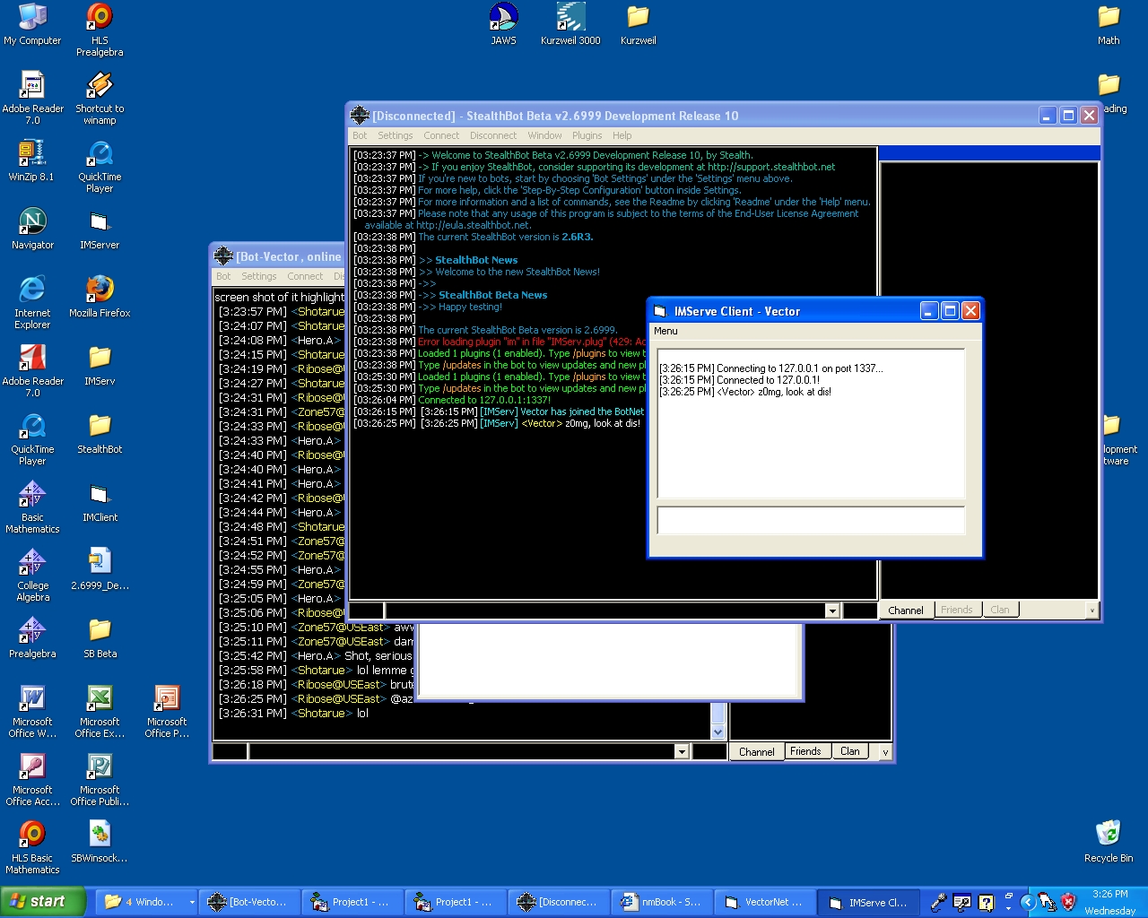Open Basic Mathematics program icon

[x=32, y=507]
